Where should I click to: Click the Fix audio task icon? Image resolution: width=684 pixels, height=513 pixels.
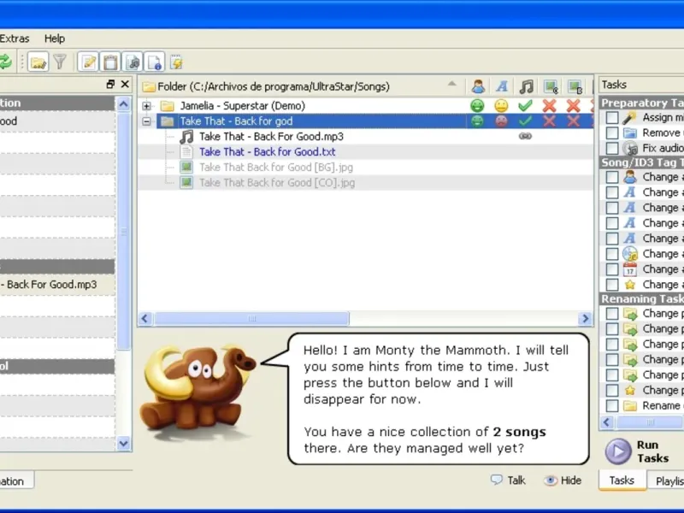click(x=630, y=148)
